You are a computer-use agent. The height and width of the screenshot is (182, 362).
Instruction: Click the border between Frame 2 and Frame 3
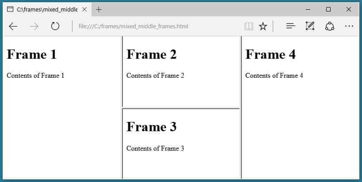[181, 108]
